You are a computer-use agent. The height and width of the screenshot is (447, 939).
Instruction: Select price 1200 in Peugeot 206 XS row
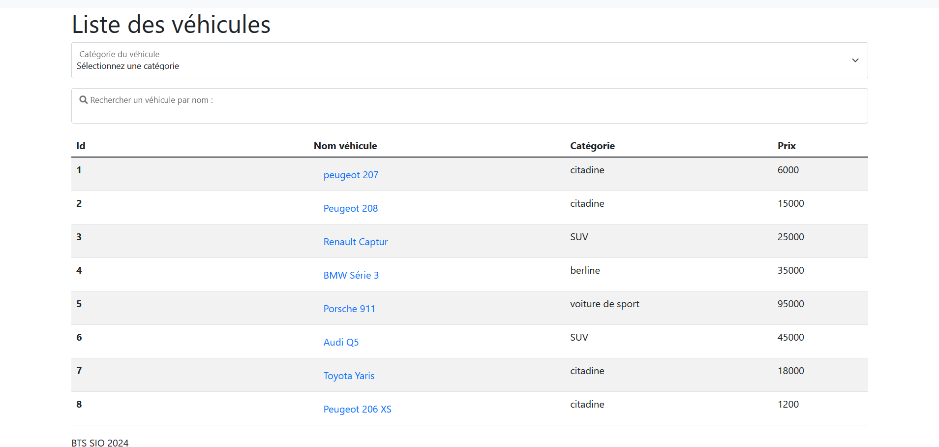coord(788,404)
